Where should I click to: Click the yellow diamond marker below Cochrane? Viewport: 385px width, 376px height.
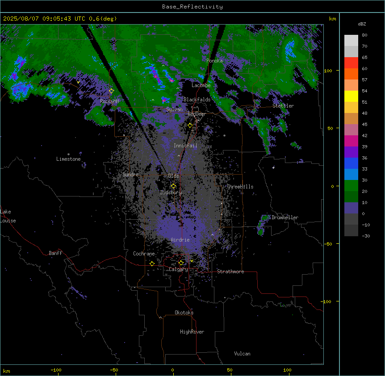[x=152, y=263]
